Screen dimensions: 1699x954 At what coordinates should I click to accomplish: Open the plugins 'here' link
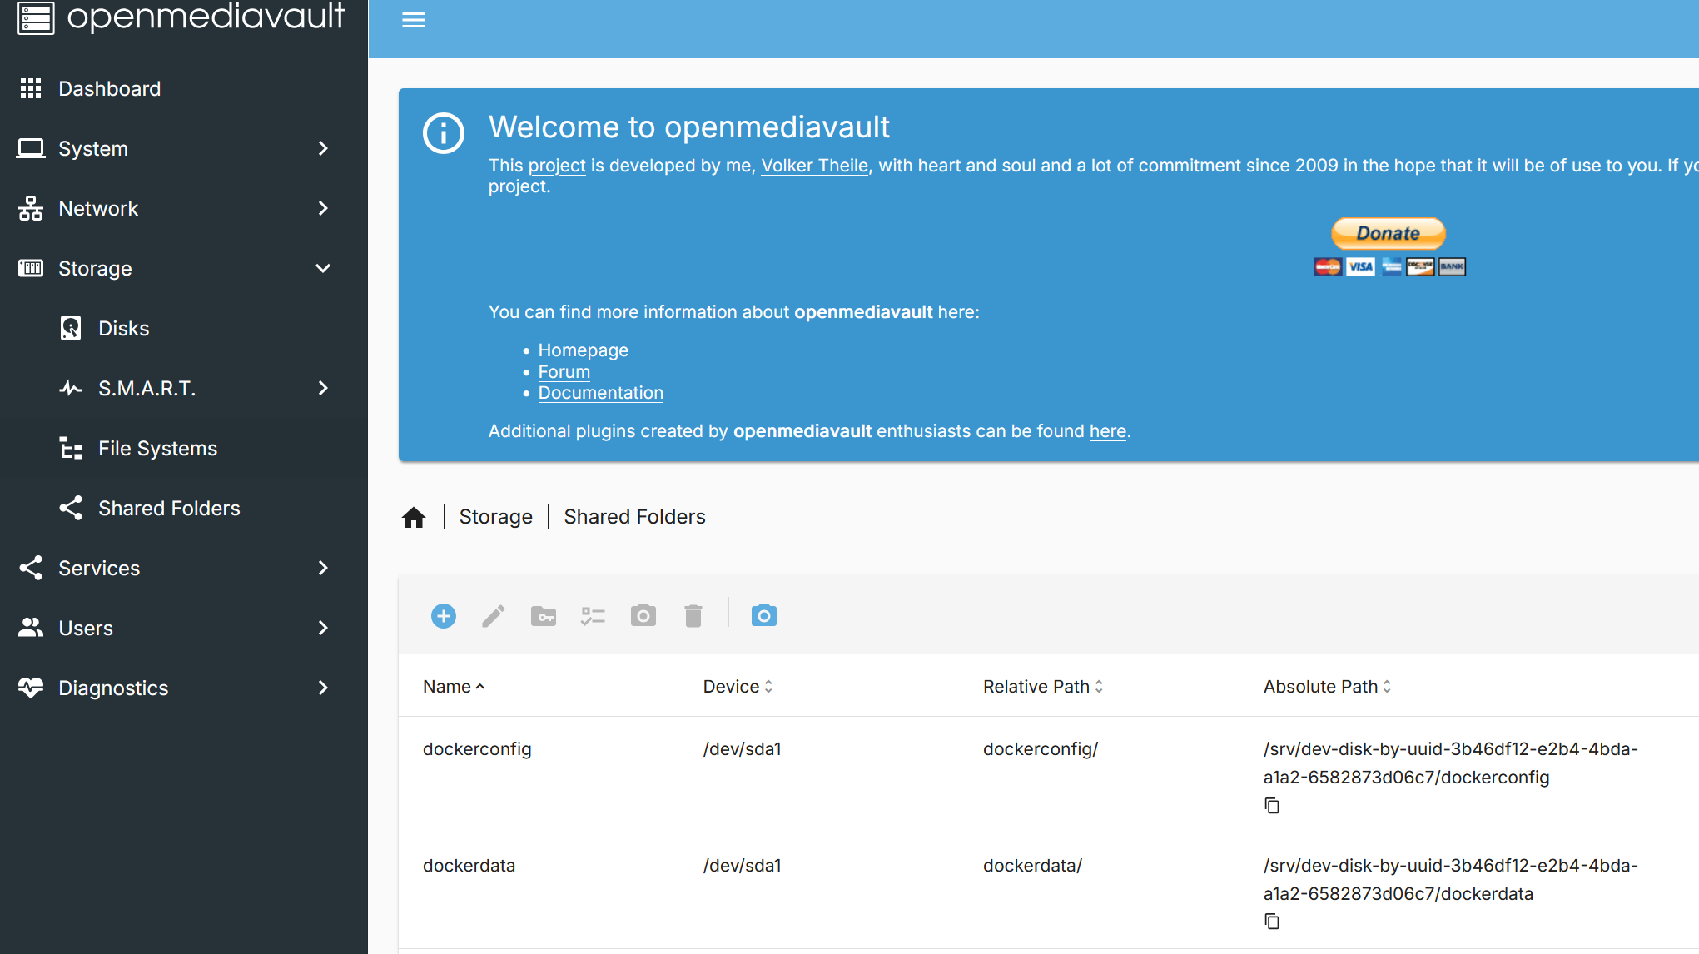pyautogui.click(x=1107, y=431)
